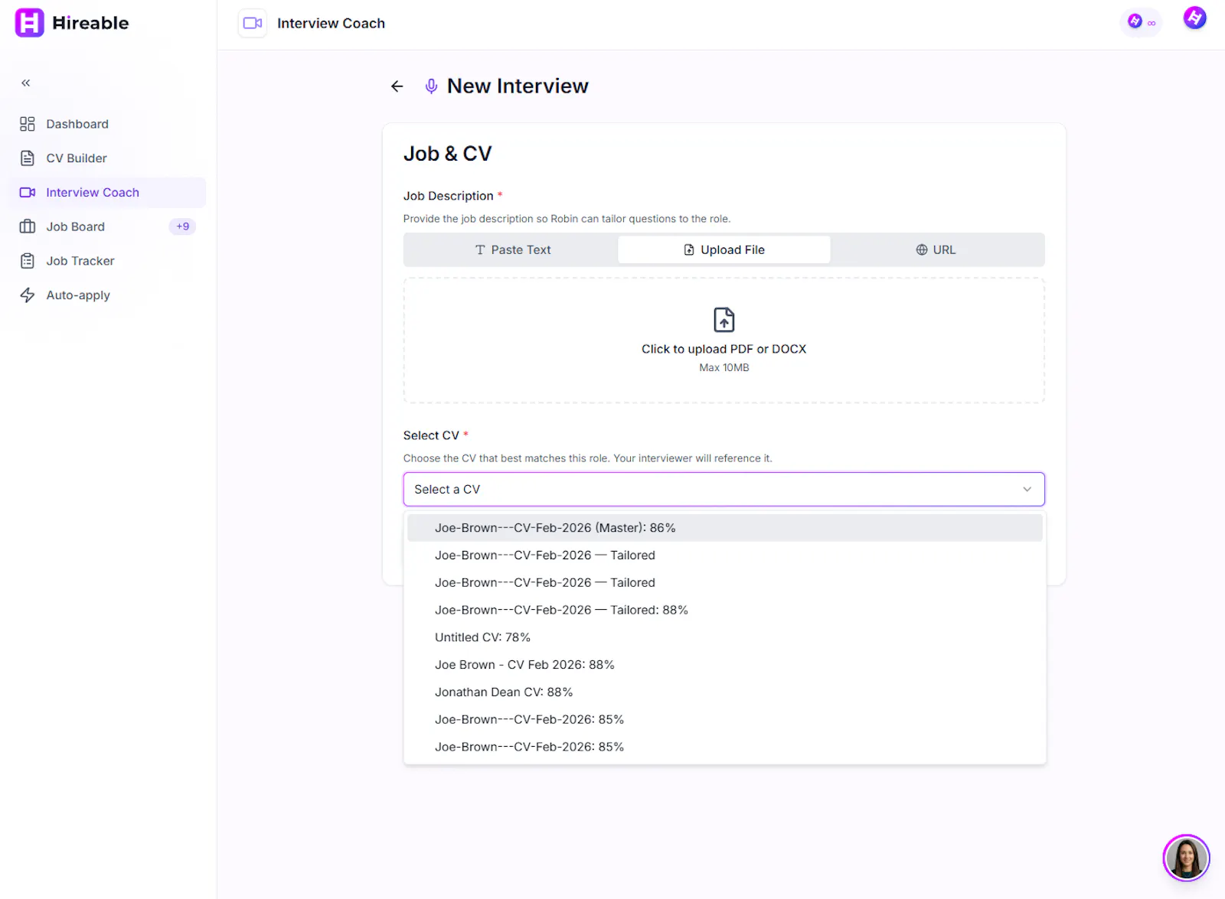Image resolution: width=1225 pixels, height=899 pixels.
Task: Click to upload PDF or DOCX text
Action: (724, 349)
